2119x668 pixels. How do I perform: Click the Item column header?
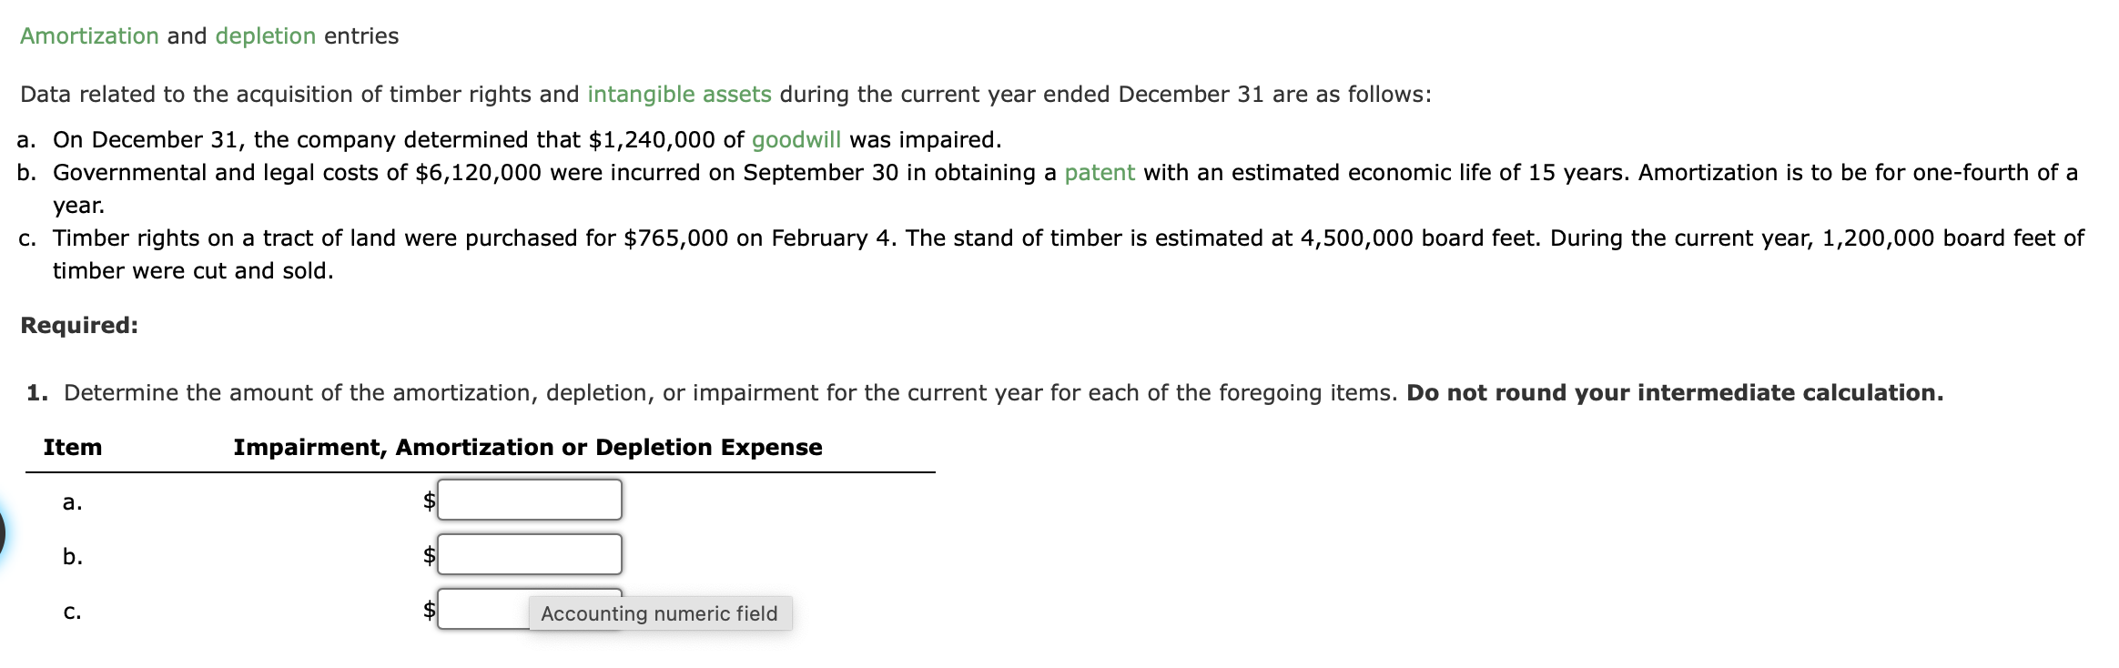72,447
